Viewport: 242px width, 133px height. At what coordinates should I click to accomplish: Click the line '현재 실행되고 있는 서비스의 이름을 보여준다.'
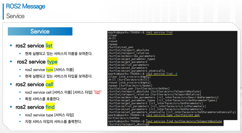tap(59, 54)
